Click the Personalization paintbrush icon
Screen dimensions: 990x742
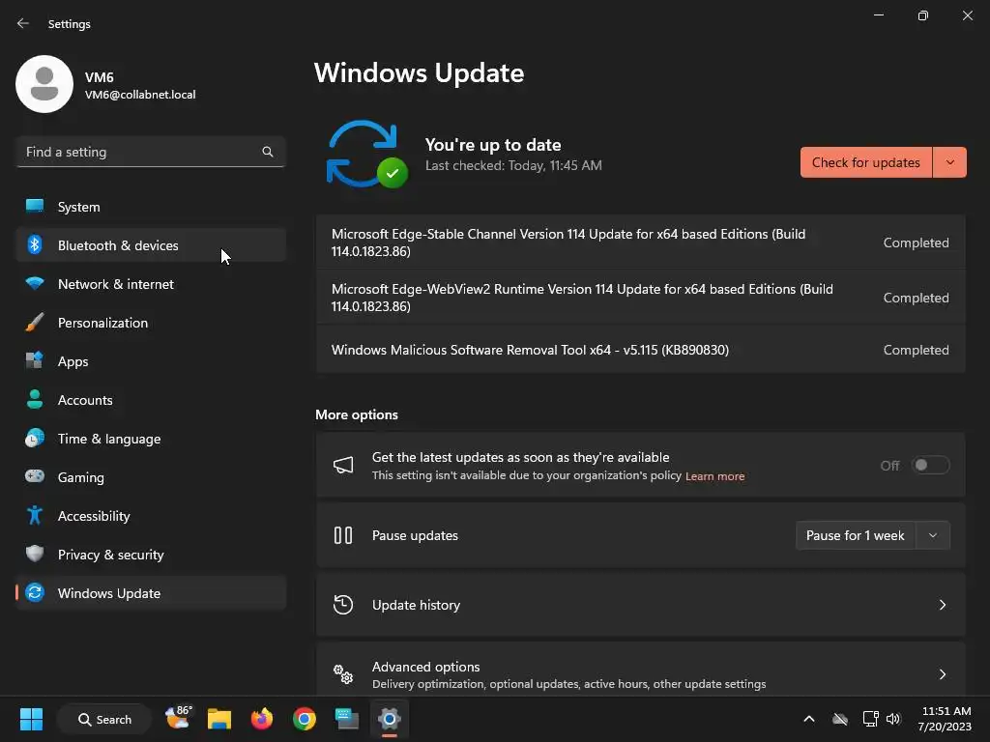coord(35,323)
